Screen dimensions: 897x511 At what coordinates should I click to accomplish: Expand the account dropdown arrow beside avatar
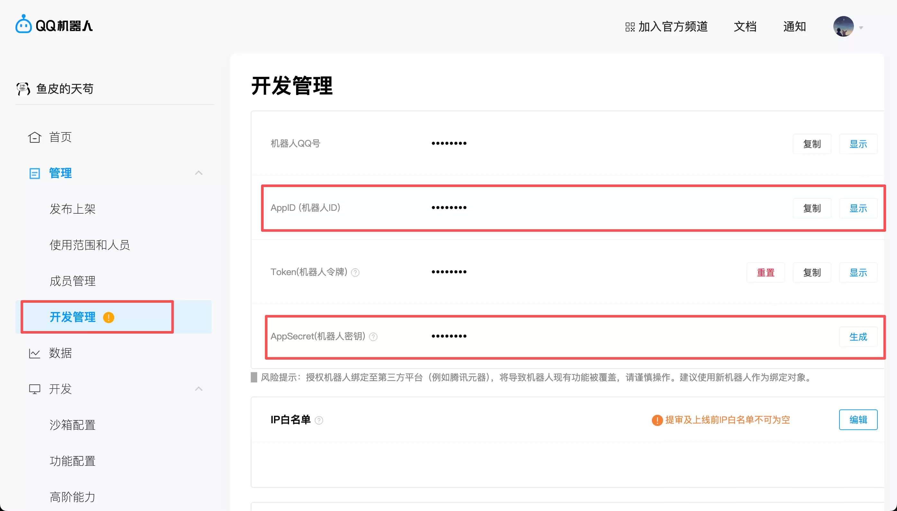[x=861, y=28]
